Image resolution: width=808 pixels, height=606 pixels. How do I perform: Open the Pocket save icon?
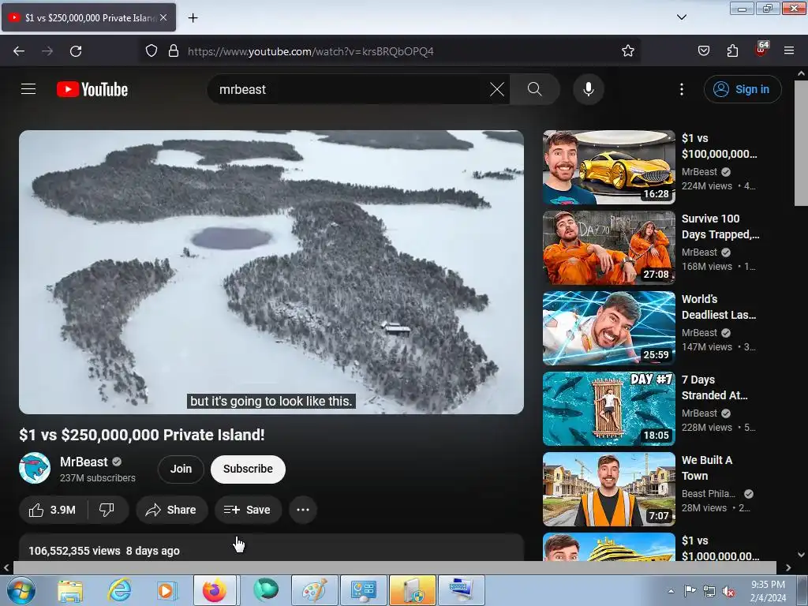[x=703, y=51]
